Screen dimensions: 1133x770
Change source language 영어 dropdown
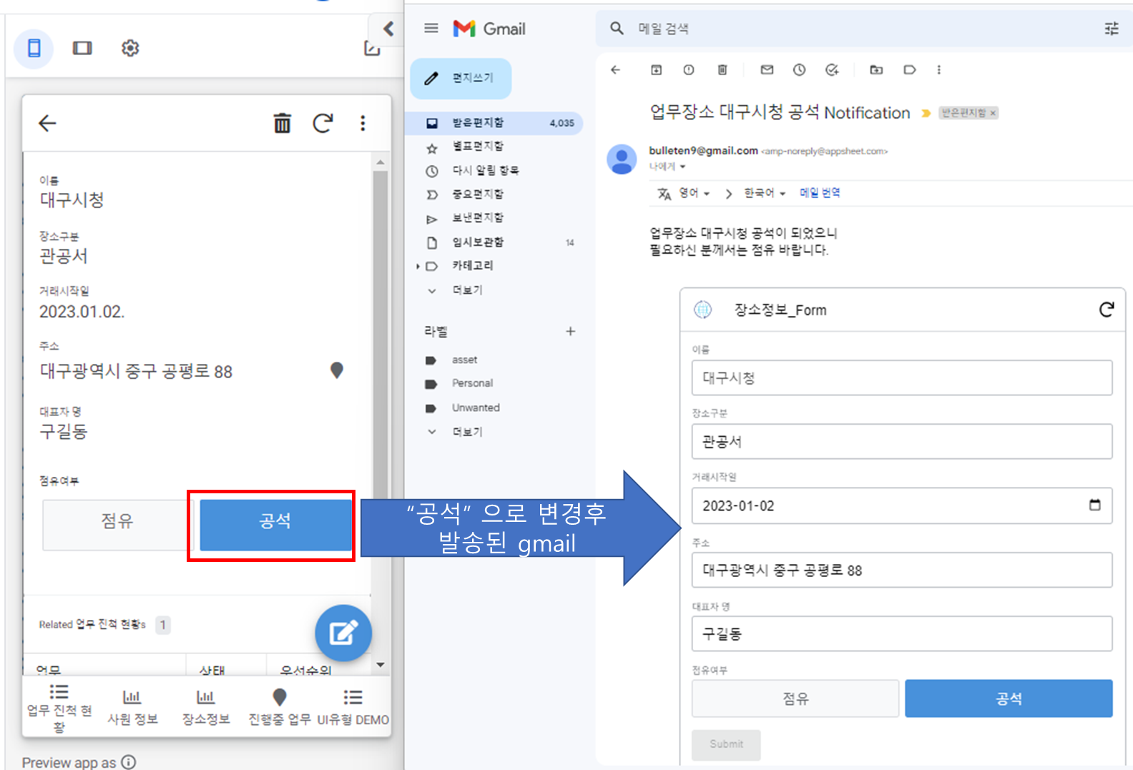coord(694,193)
